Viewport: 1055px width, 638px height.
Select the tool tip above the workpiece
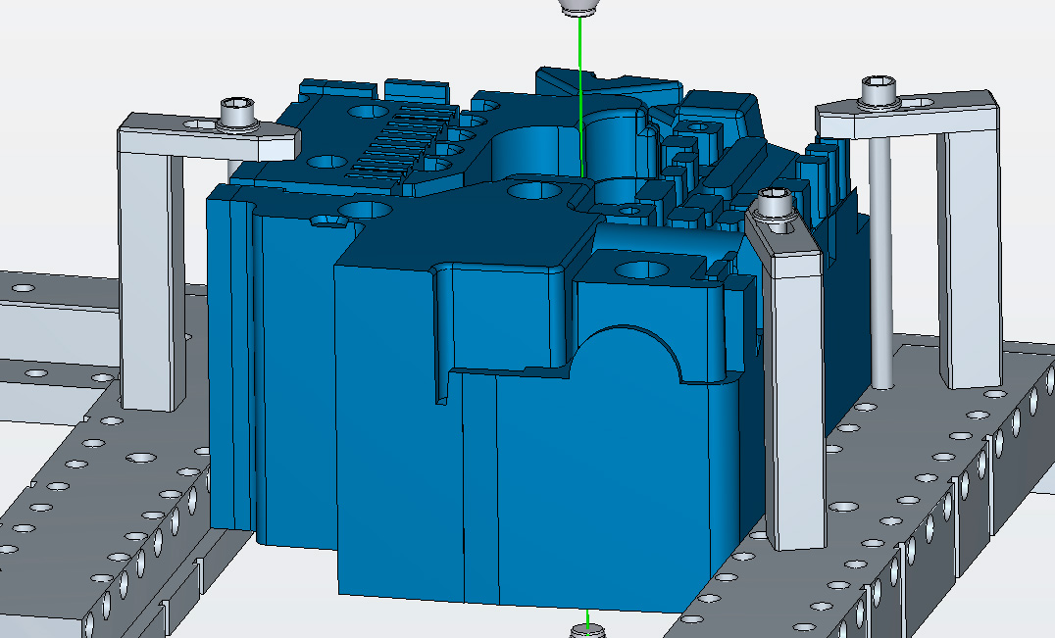(x=577, y=7)
